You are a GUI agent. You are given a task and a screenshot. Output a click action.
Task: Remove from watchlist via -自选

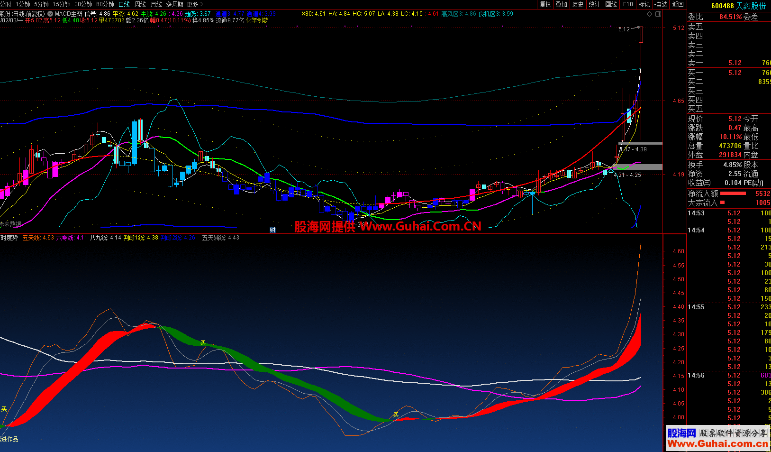(x=661, y=4)
